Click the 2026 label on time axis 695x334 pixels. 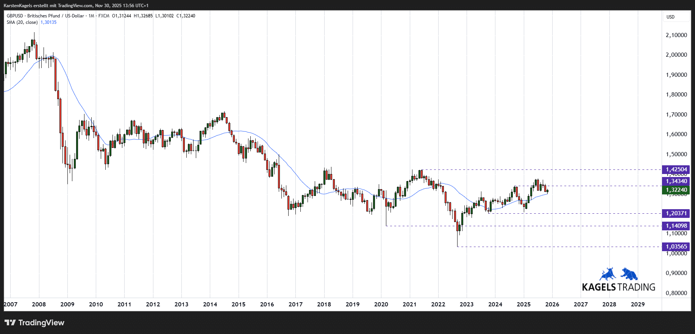tap(552, 304)
